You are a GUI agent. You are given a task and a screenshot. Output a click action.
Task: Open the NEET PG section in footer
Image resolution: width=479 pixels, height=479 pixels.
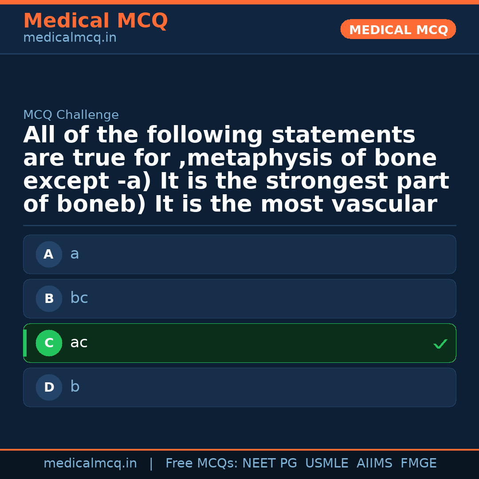tap(269, 463)
